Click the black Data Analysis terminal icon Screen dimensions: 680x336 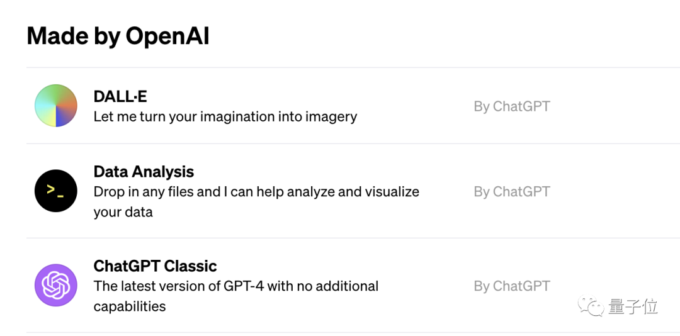56,191
